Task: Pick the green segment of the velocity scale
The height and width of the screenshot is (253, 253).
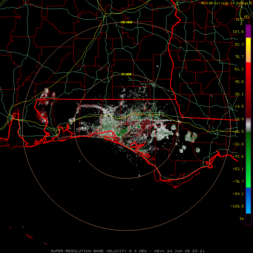Action: pos(248,160)
